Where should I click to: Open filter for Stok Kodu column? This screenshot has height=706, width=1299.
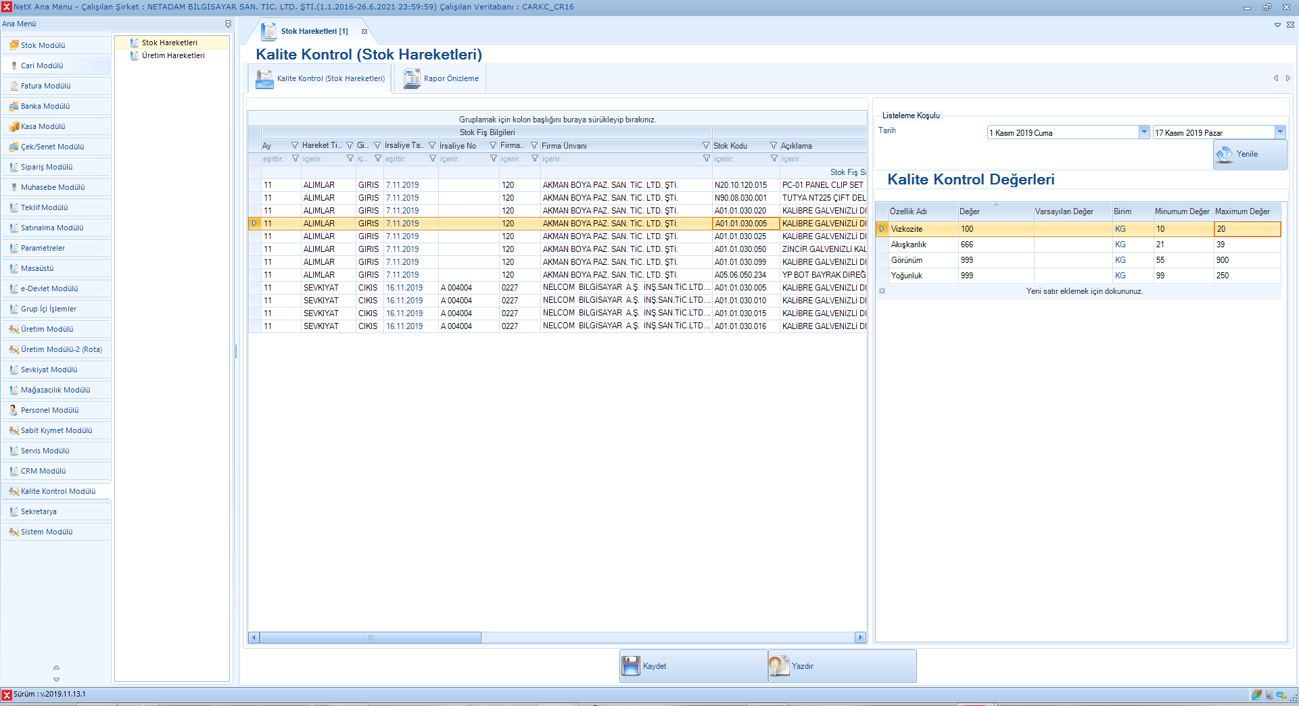tap(773, 146)
